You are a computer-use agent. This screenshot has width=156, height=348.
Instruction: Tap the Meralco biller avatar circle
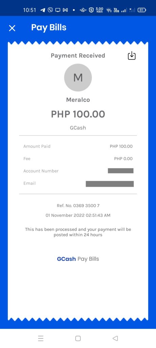coord(78,77)
